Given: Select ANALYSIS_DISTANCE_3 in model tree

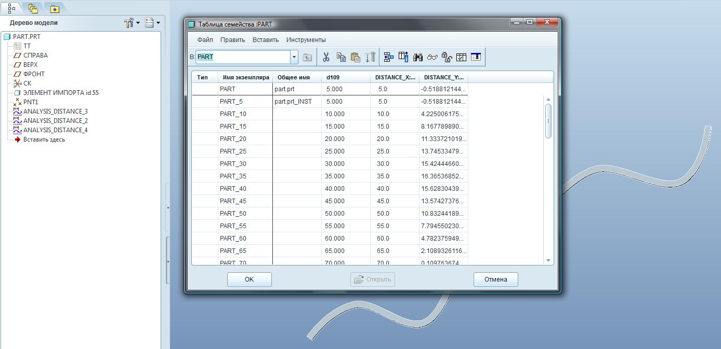Looking at the screenshot, I should tap(50, 111).
